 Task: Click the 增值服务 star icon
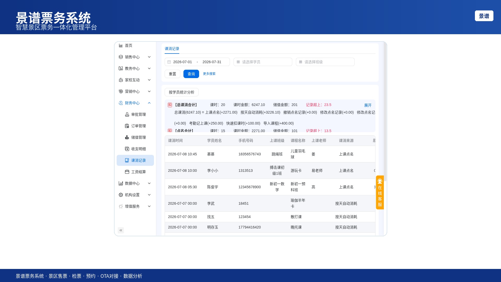click(x=121, y=206)
